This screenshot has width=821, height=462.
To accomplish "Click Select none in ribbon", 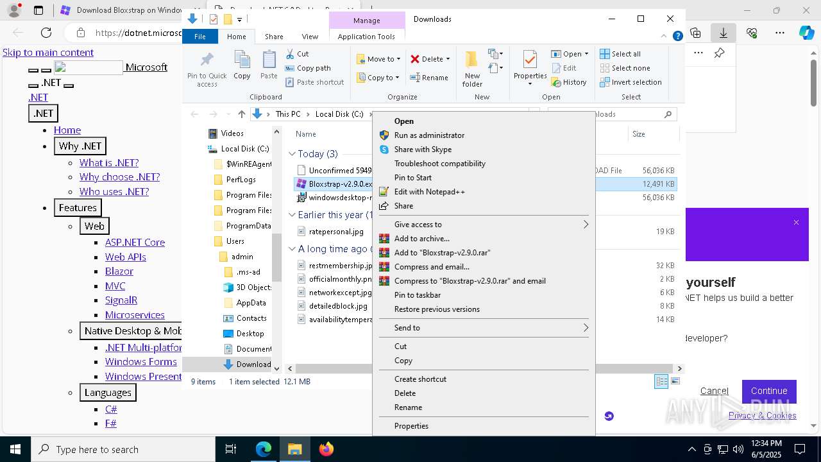I will 625,68.
